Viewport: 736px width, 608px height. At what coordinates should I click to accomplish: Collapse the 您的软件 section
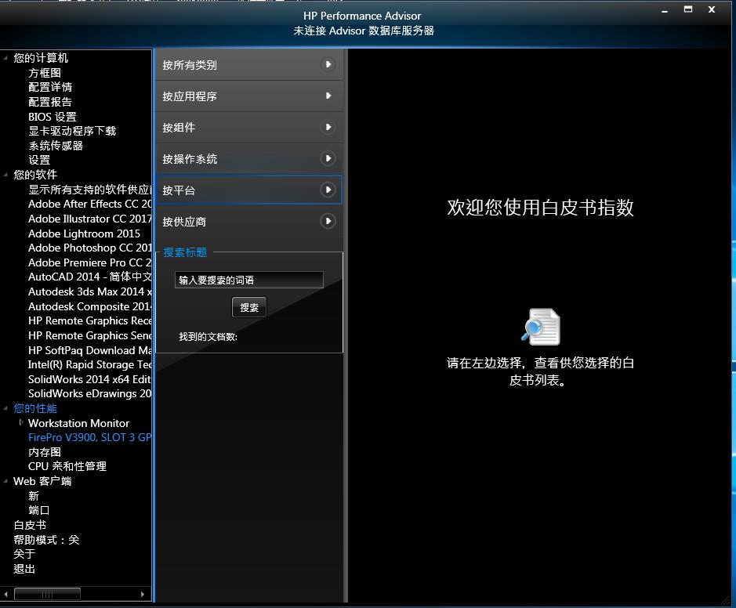pos(5,174)
